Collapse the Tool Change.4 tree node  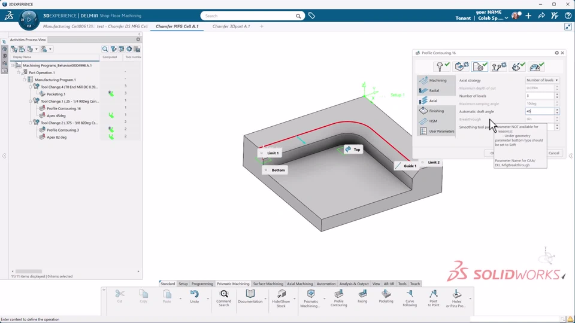point(31,87)
